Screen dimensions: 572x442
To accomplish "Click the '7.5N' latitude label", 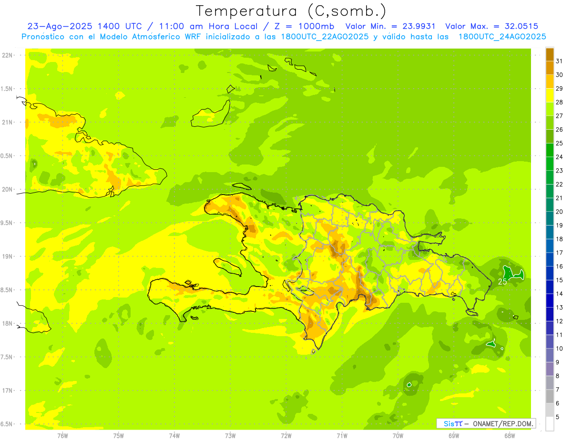I will [x=7, y=357].
